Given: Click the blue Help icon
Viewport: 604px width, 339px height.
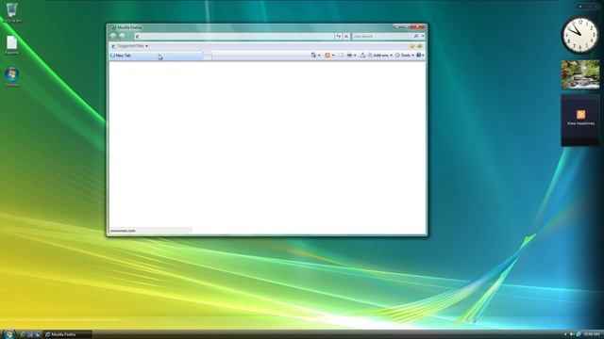Looking at the screenshot, I should 419,56.
